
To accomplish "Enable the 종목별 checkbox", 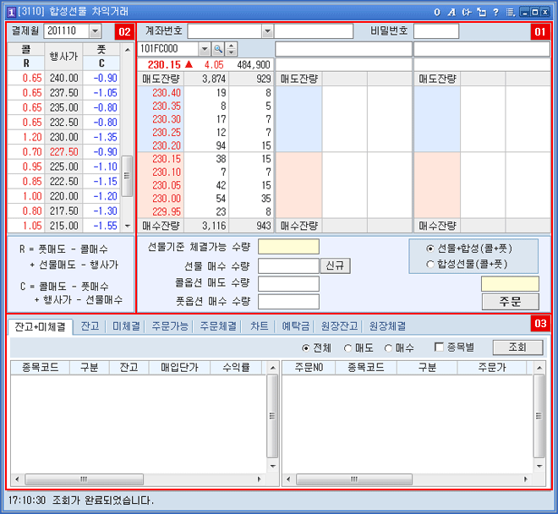I will (x=439, y=347).
